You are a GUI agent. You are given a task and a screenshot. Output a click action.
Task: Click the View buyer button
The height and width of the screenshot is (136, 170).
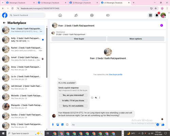coord(79,39)
